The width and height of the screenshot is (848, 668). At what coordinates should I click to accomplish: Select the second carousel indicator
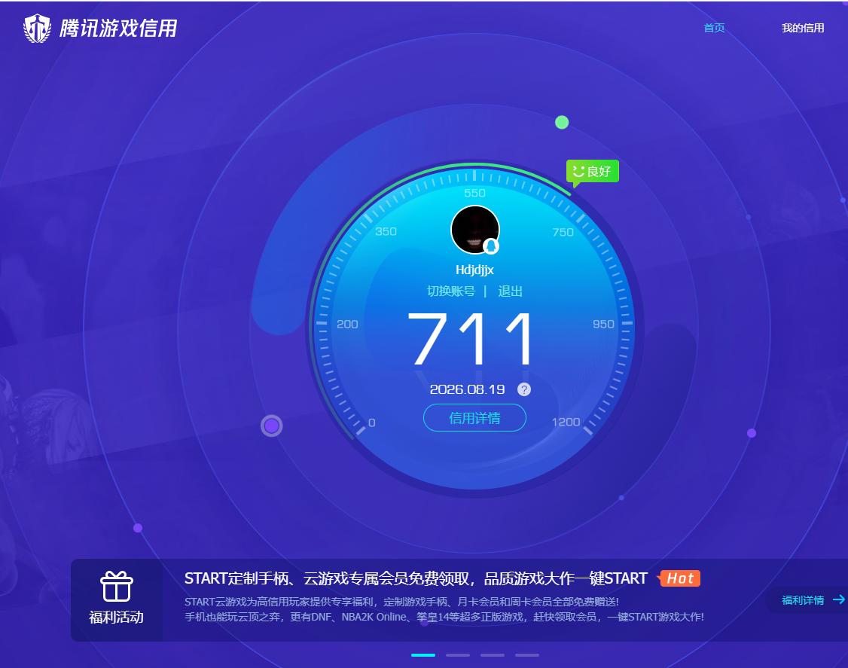point(458,655)
